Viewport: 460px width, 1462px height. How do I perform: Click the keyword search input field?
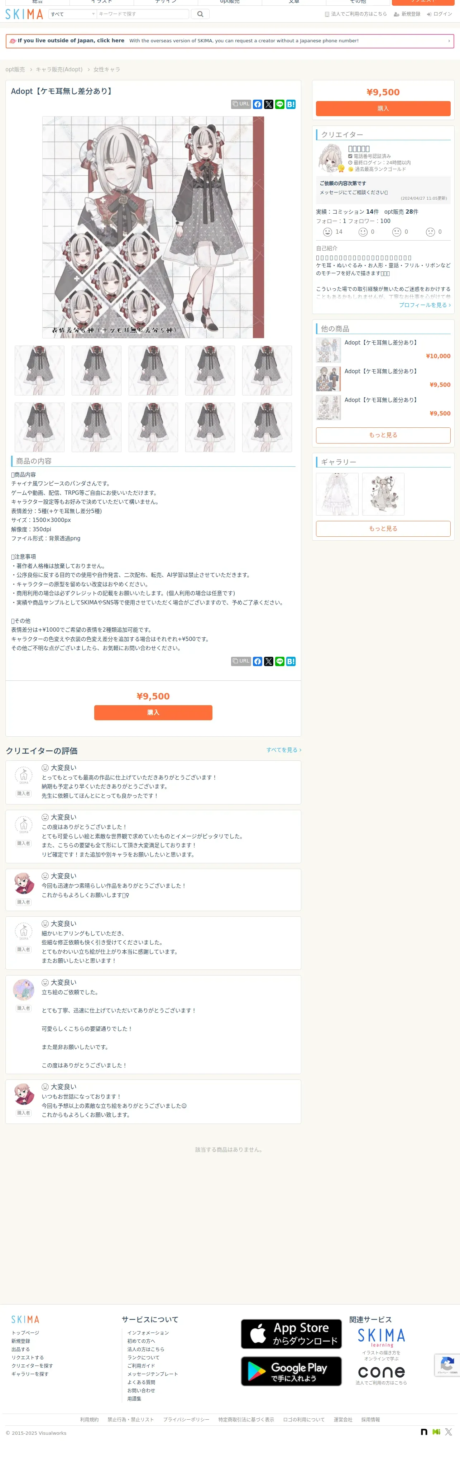coord(142,14)
